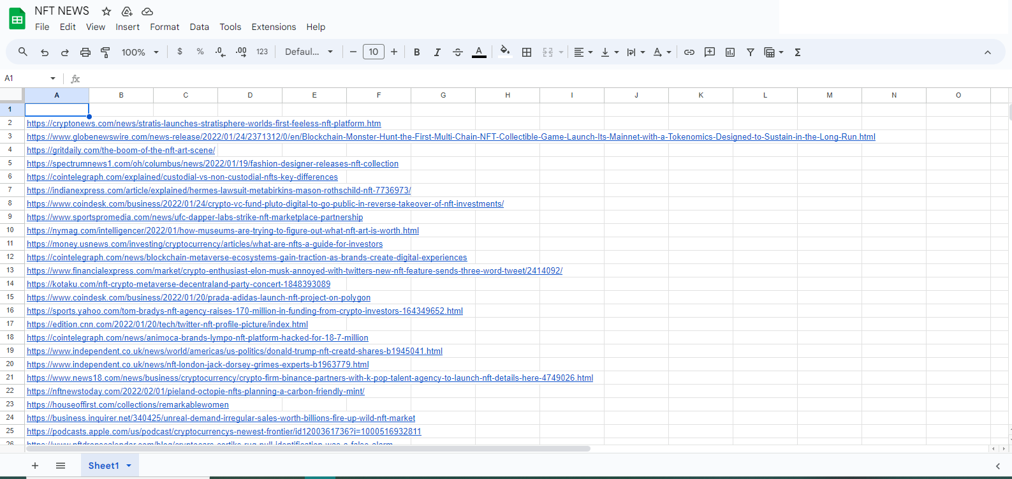Collapse the side panel arrow at bottom right
Screen dimensions: 1012x479
(998, 466)
